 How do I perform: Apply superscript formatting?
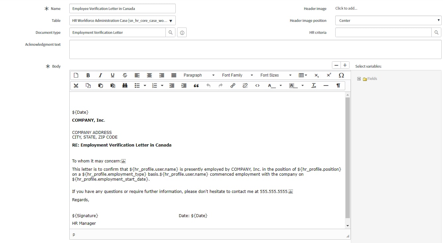coord(329,75)
